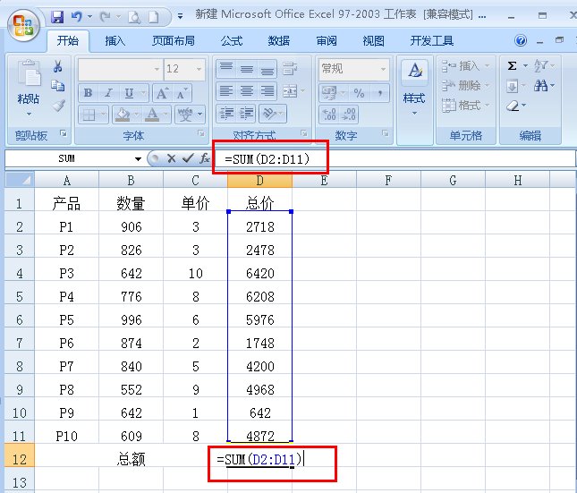Toggle Bold formatting
577x493 pixels.
pos(88,93)
